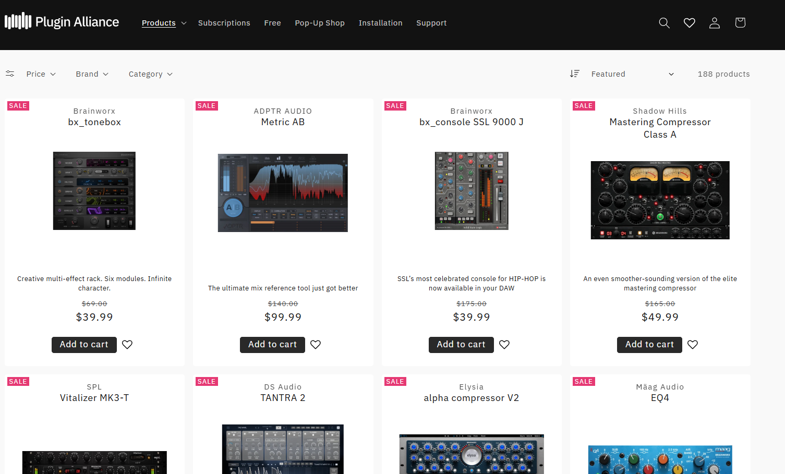Select the heart icon under Vitalizer MK3-T card

coord(127,472)
